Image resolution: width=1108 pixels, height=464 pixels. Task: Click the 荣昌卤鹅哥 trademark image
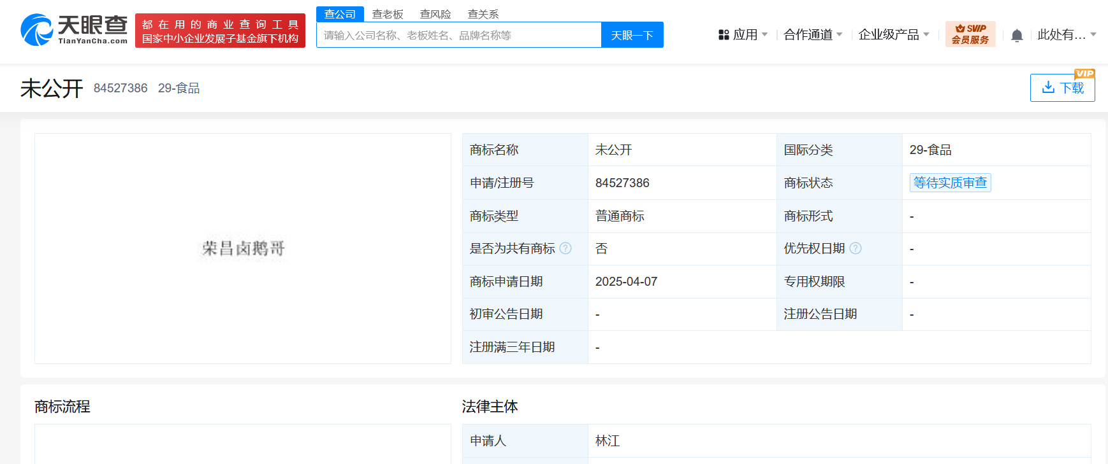click(x=243, y=248)
